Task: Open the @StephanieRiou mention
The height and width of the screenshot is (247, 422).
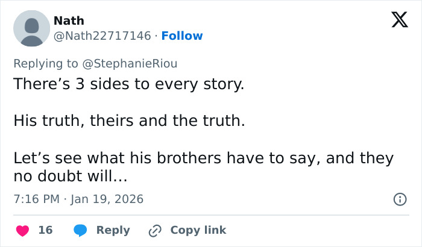Action: [x=134, y=63]
